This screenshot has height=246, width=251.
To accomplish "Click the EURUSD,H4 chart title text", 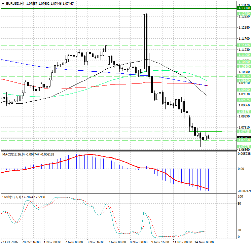I will click(15, 3).
